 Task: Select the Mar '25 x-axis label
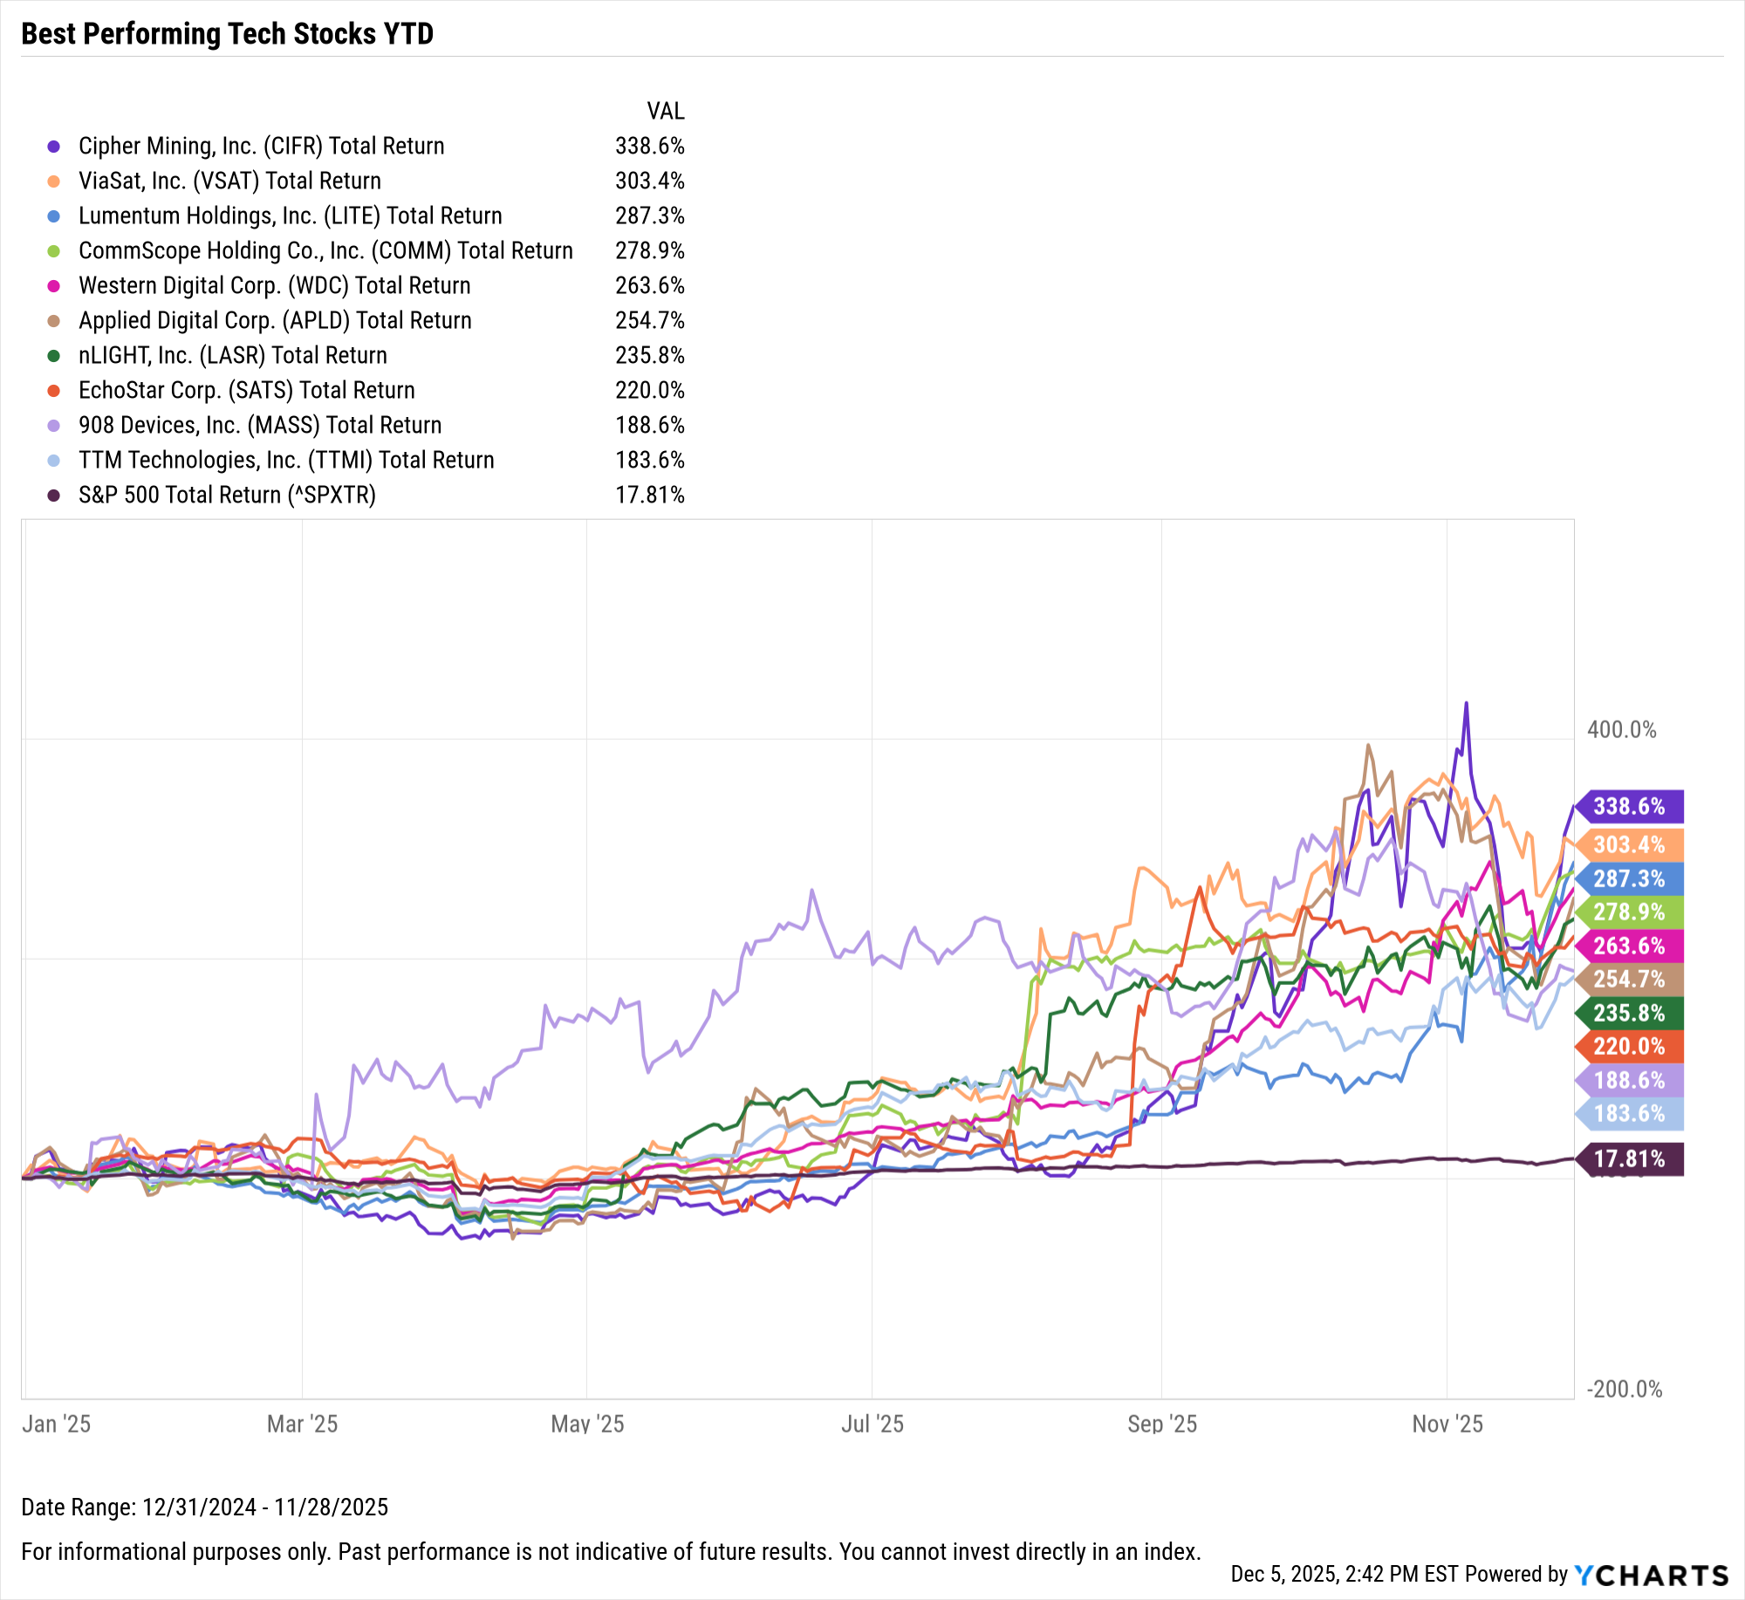(302, 1424)
